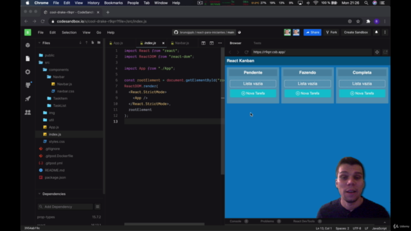The width and height of the screenshot is (411, 231).
Task: Open the Console panel
Action: pos(236,221)
